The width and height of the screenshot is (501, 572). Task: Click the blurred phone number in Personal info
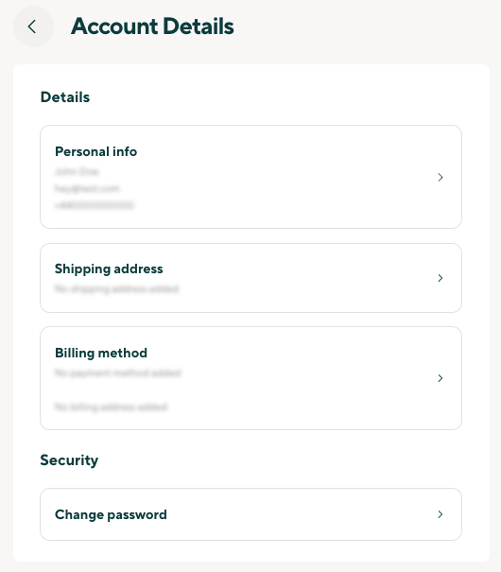(95, 205)
